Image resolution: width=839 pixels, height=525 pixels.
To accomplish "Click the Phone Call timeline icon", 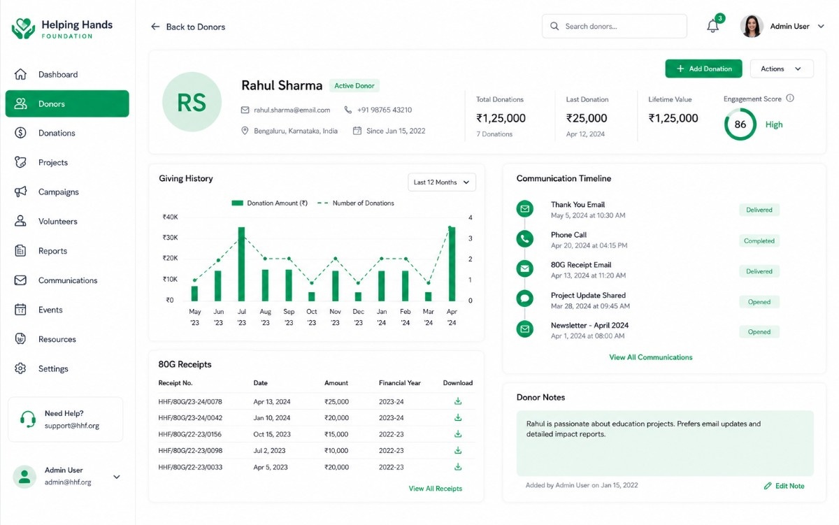I will [x=524, y=238].
